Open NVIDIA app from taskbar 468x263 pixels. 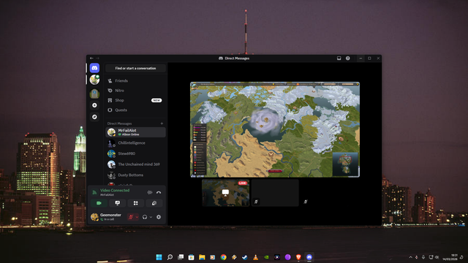(x=266, y=257)
